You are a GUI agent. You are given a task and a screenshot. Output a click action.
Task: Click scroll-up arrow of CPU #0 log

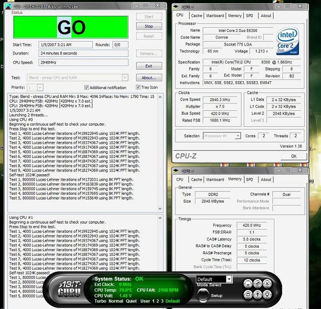point(160,97)
